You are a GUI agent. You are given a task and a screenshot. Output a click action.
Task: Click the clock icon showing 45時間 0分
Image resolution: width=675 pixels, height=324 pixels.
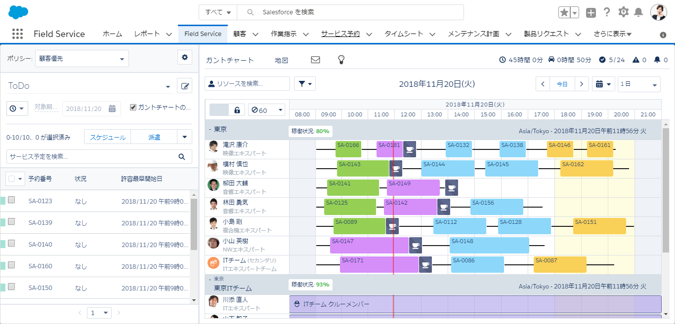coord(503,60)
